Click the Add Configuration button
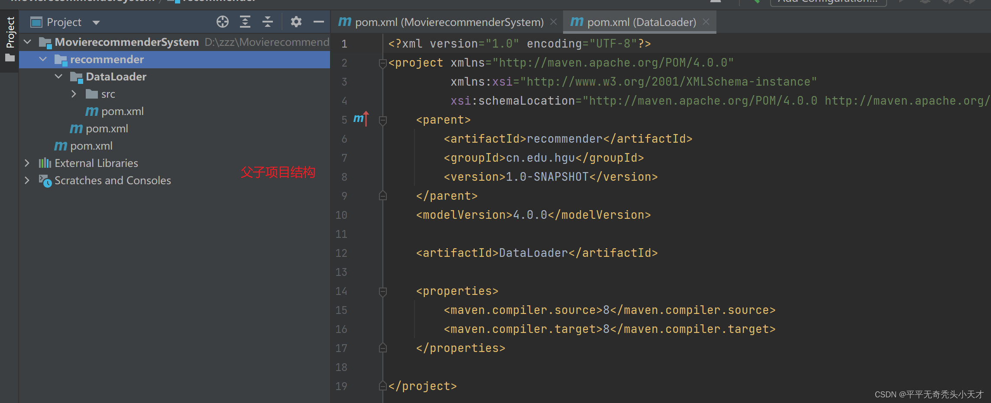Image resolution: width=991 pixels, height=403 pixels. (x=828, y=2)
